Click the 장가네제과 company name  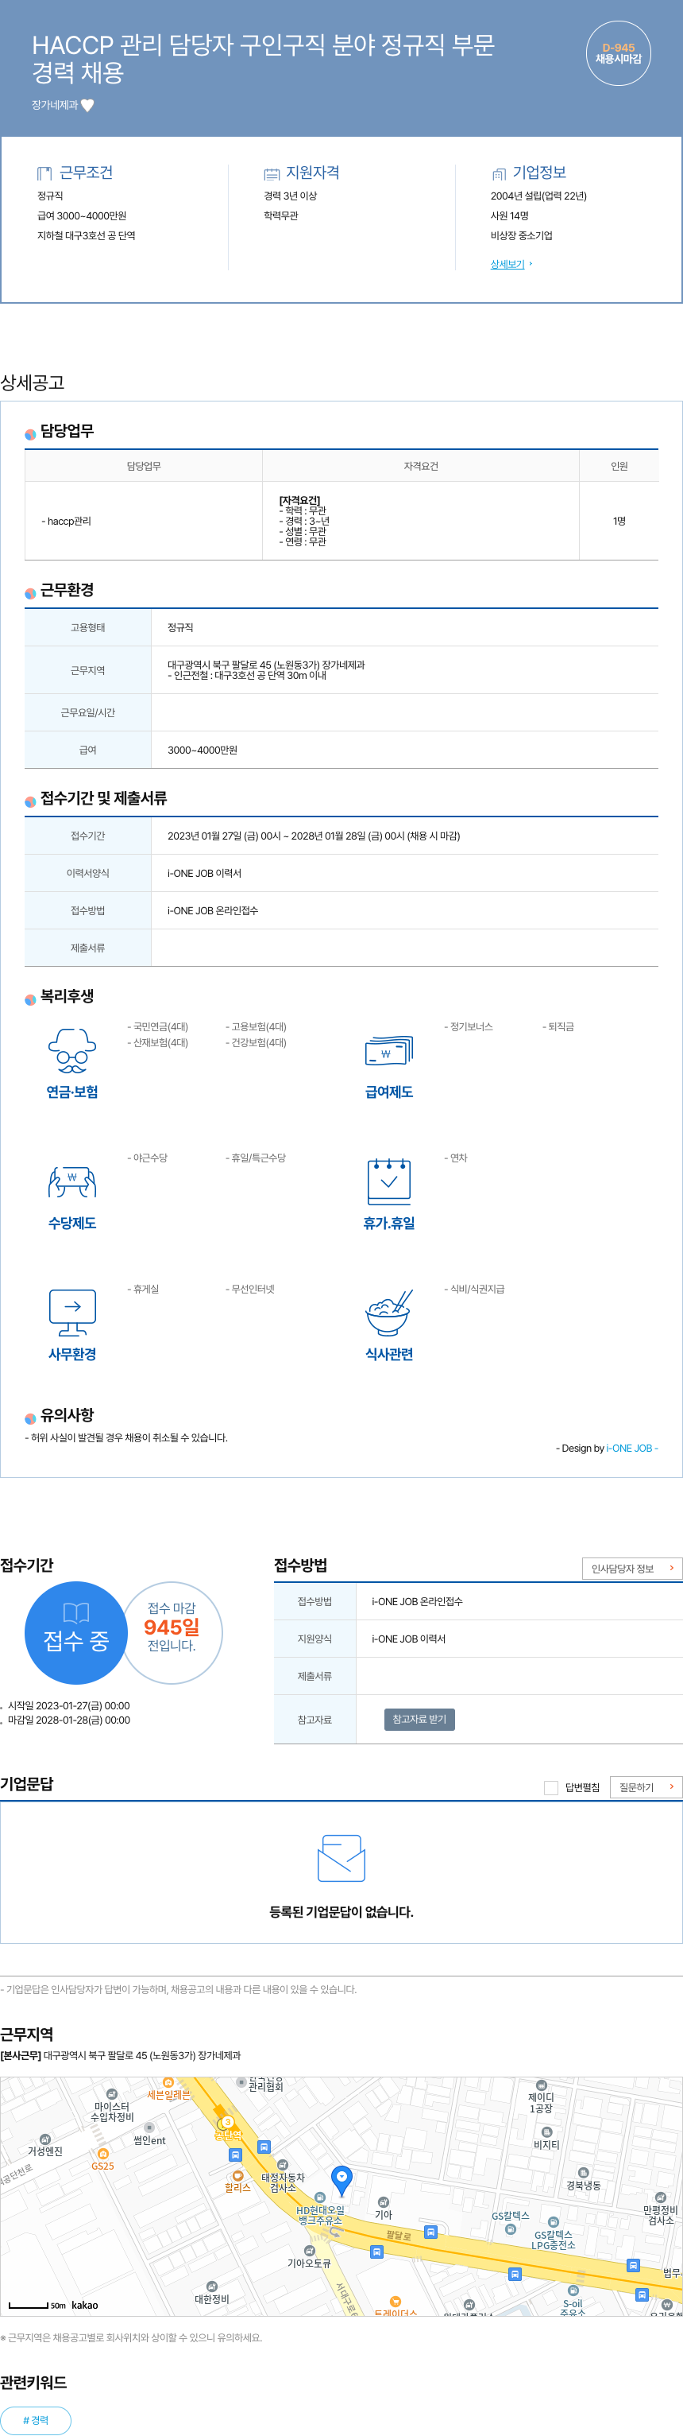point(55,105)
